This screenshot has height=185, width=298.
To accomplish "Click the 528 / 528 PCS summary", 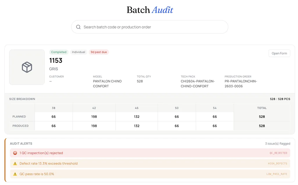I will 280,99.
